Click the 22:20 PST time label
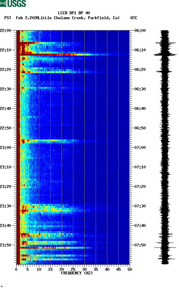The width and height of the screenshot is (179, 290). (6, 70)
